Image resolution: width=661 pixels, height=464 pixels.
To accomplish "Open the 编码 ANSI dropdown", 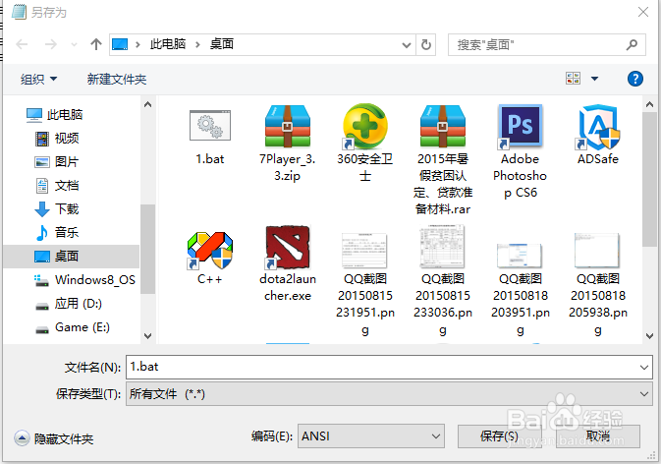I will [x=371, y=436].
